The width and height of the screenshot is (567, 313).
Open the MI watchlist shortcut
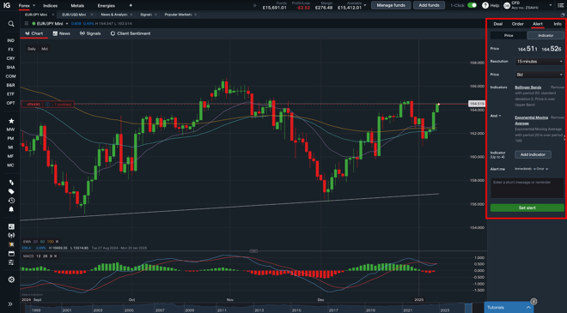[10, 147]
